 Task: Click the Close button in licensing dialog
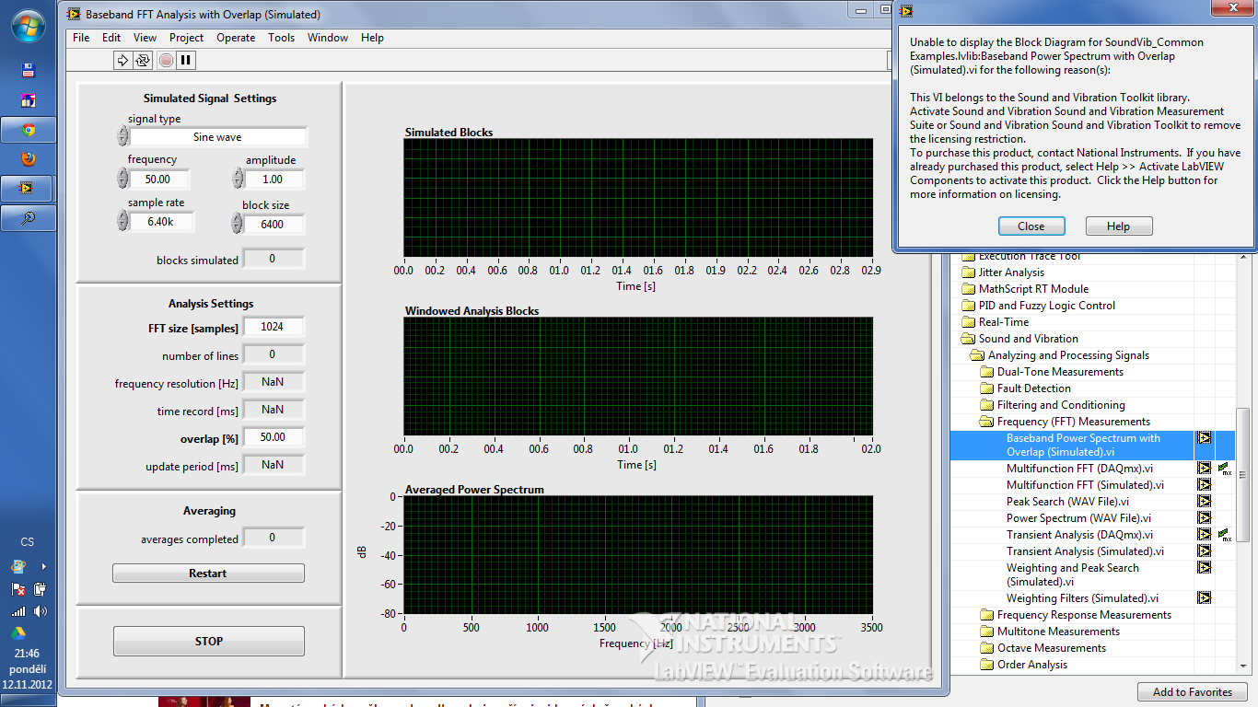pyautogui.click(x=1031, y=226)
